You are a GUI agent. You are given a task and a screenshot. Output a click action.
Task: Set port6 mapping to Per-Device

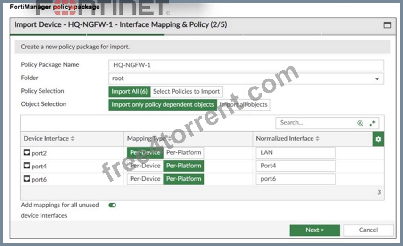click(145, 179)
